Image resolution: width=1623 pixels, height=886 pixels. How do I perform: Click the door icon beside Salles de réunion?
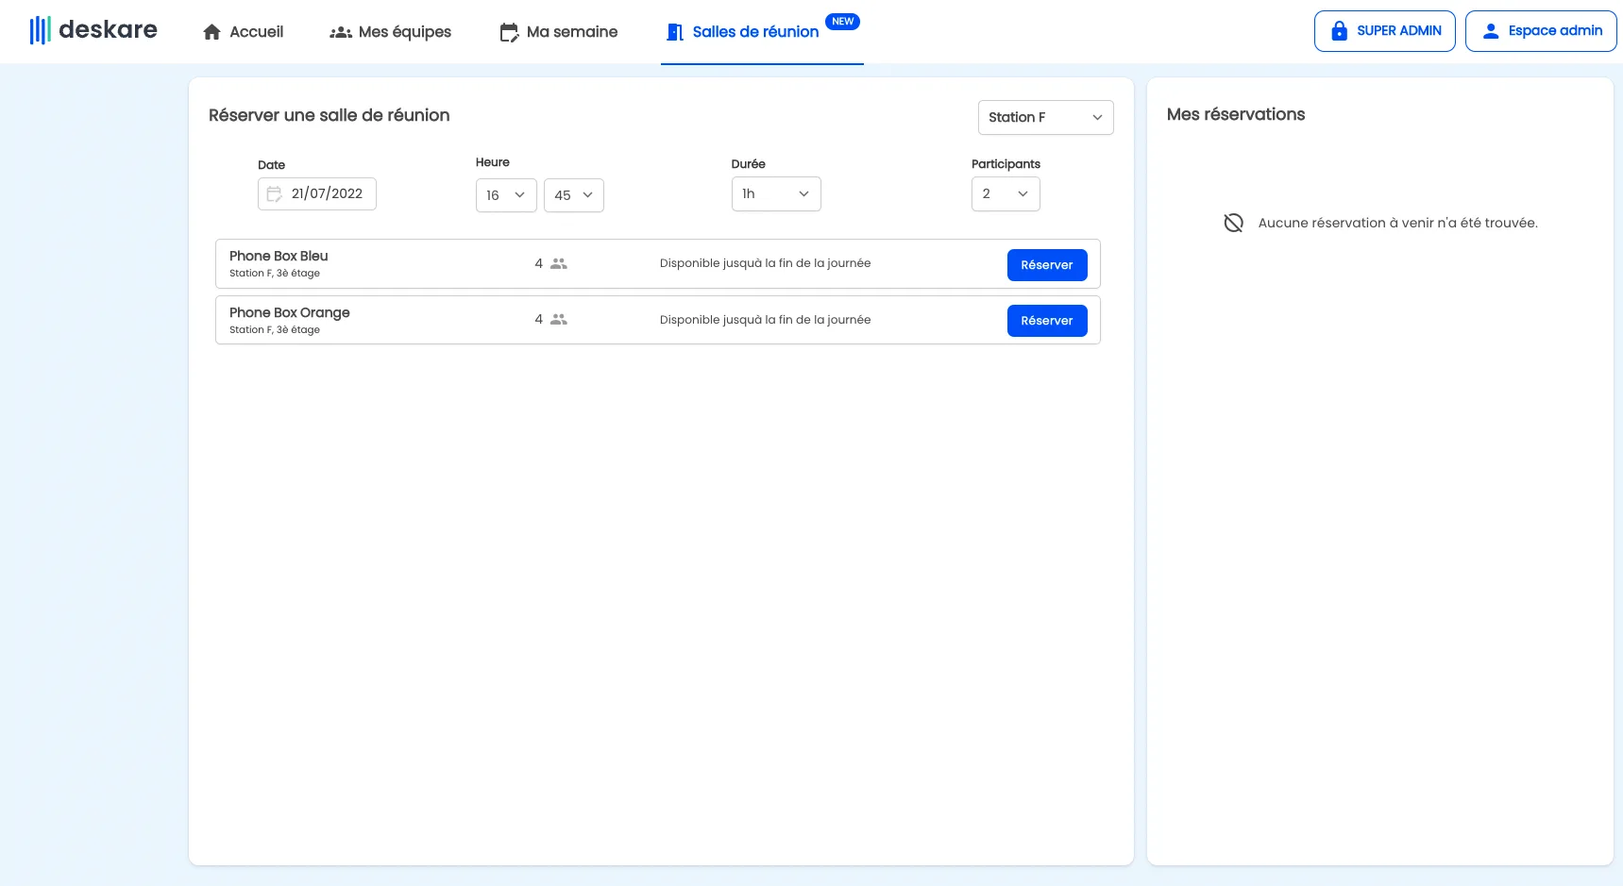point(675,32)
